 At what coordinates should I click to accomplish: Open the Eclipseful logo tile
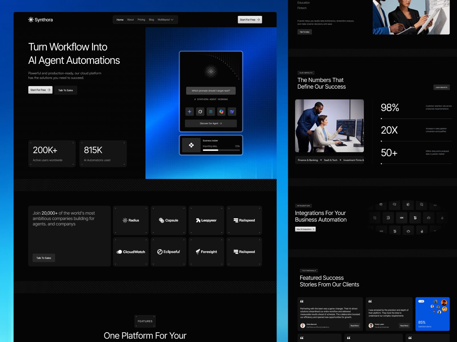point(169,252)
